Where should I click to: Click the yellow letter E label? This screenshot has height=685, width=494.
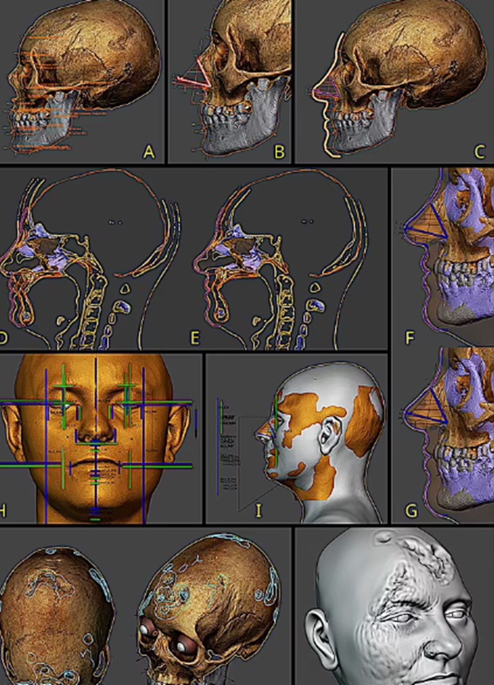pyautogui.click(x=195, y=338)
